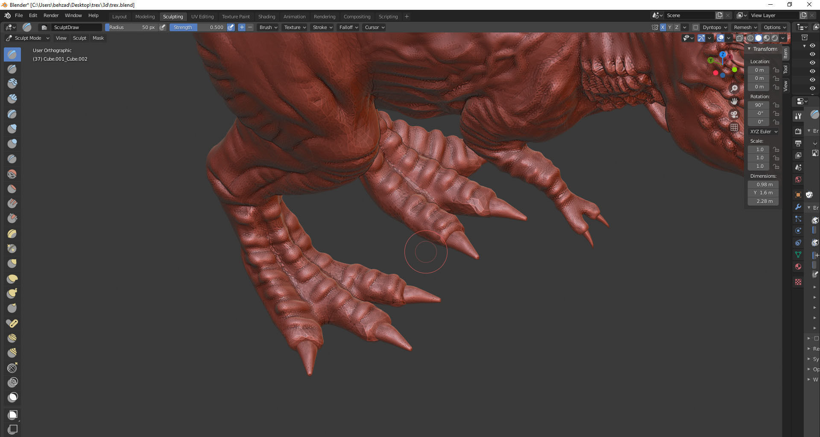Toggle X-ray viewport display

click(x=740, y=38)
